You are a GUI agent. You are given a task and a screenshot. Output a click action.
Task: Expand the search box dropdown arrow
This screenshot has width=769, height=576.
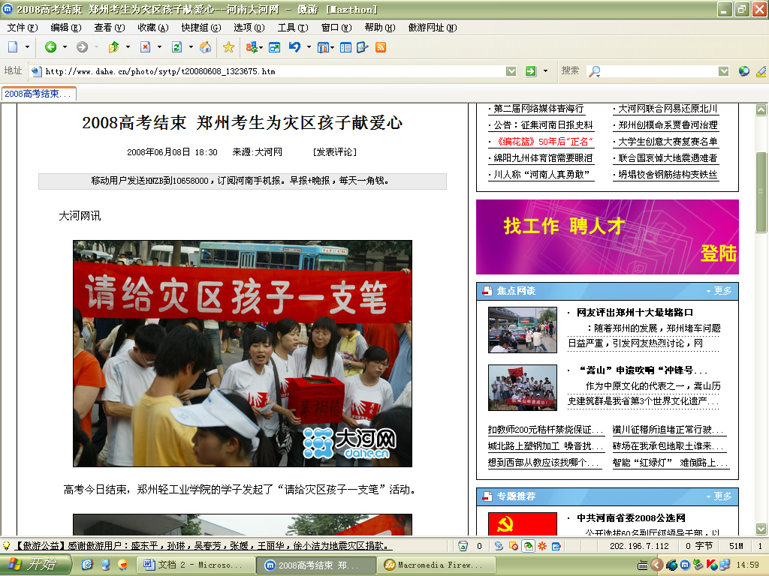tap(723, 71)
